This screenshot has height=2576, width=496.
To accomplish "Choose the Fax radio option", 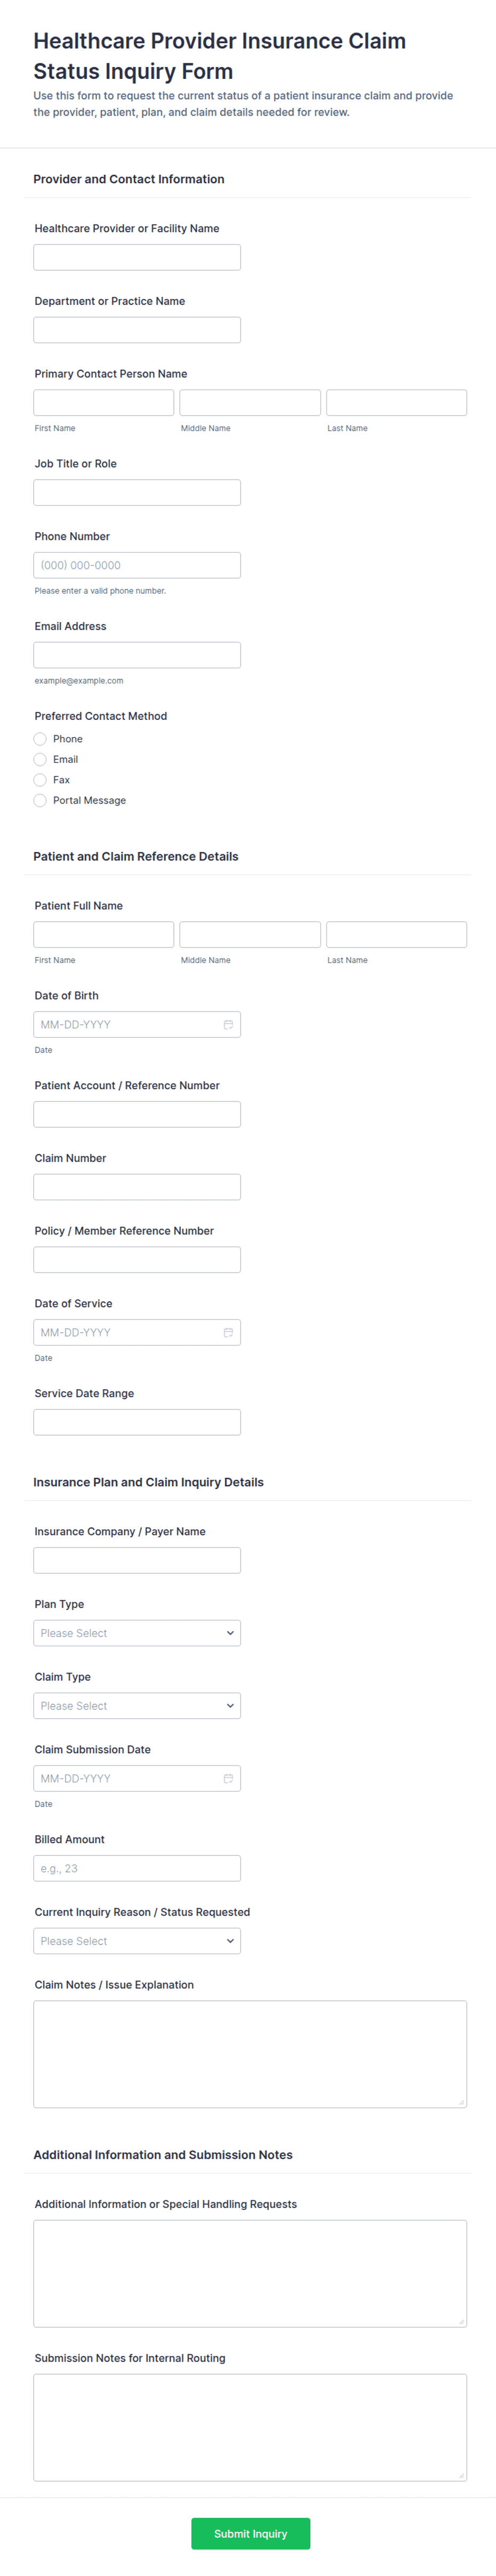I will [40, 780].
